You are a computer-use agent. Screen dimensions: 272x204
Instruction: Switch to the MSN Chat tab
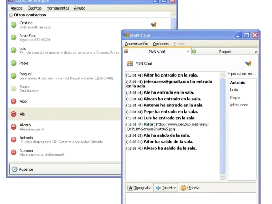pos(157,51)
